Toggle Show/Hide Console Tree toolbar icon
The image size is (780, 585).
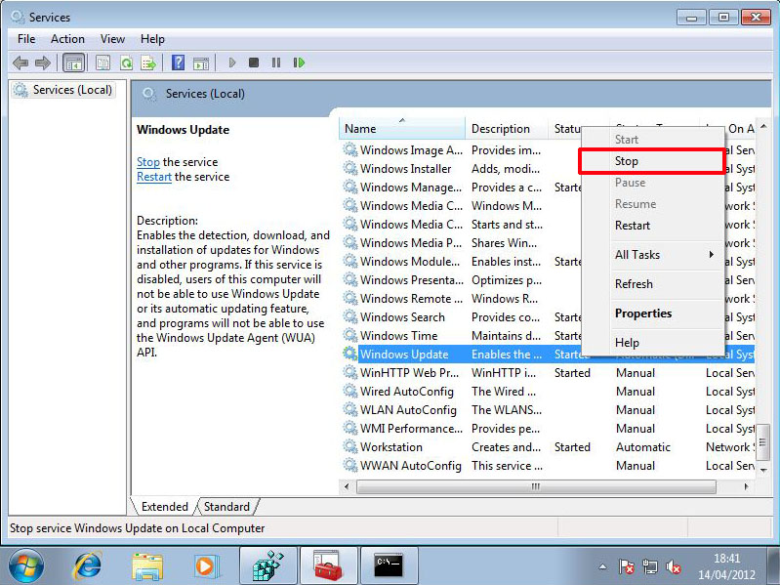tap(73, 63)
